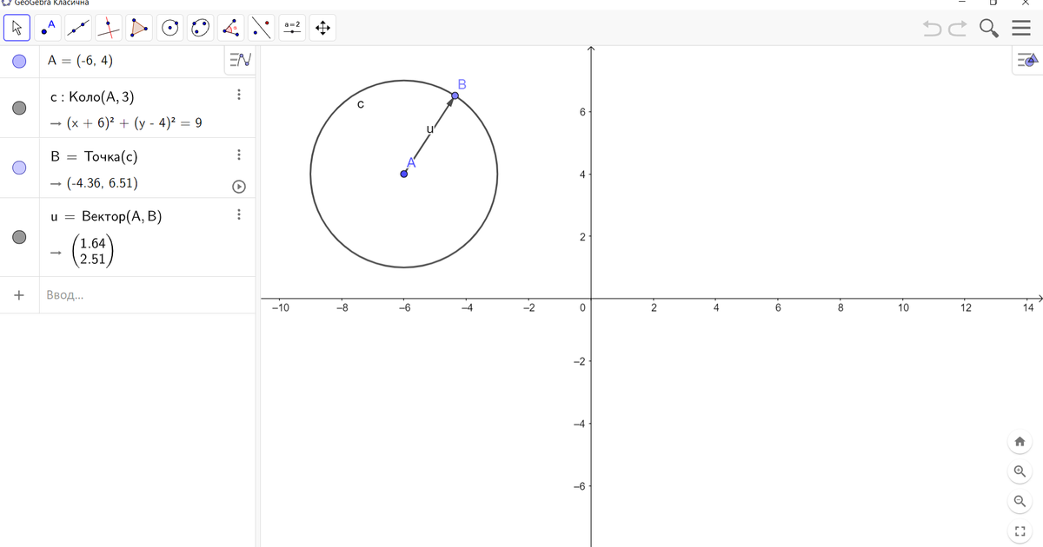Toggle visibility of point B
The image size is (1043, 547).
17,168
